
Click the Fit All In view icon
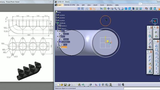pyautogui.click(x=105, y=9)
